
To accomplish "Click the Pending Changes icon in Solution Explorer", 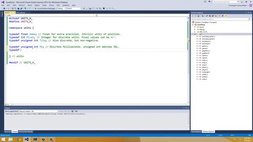I will [x=203, y=16].
